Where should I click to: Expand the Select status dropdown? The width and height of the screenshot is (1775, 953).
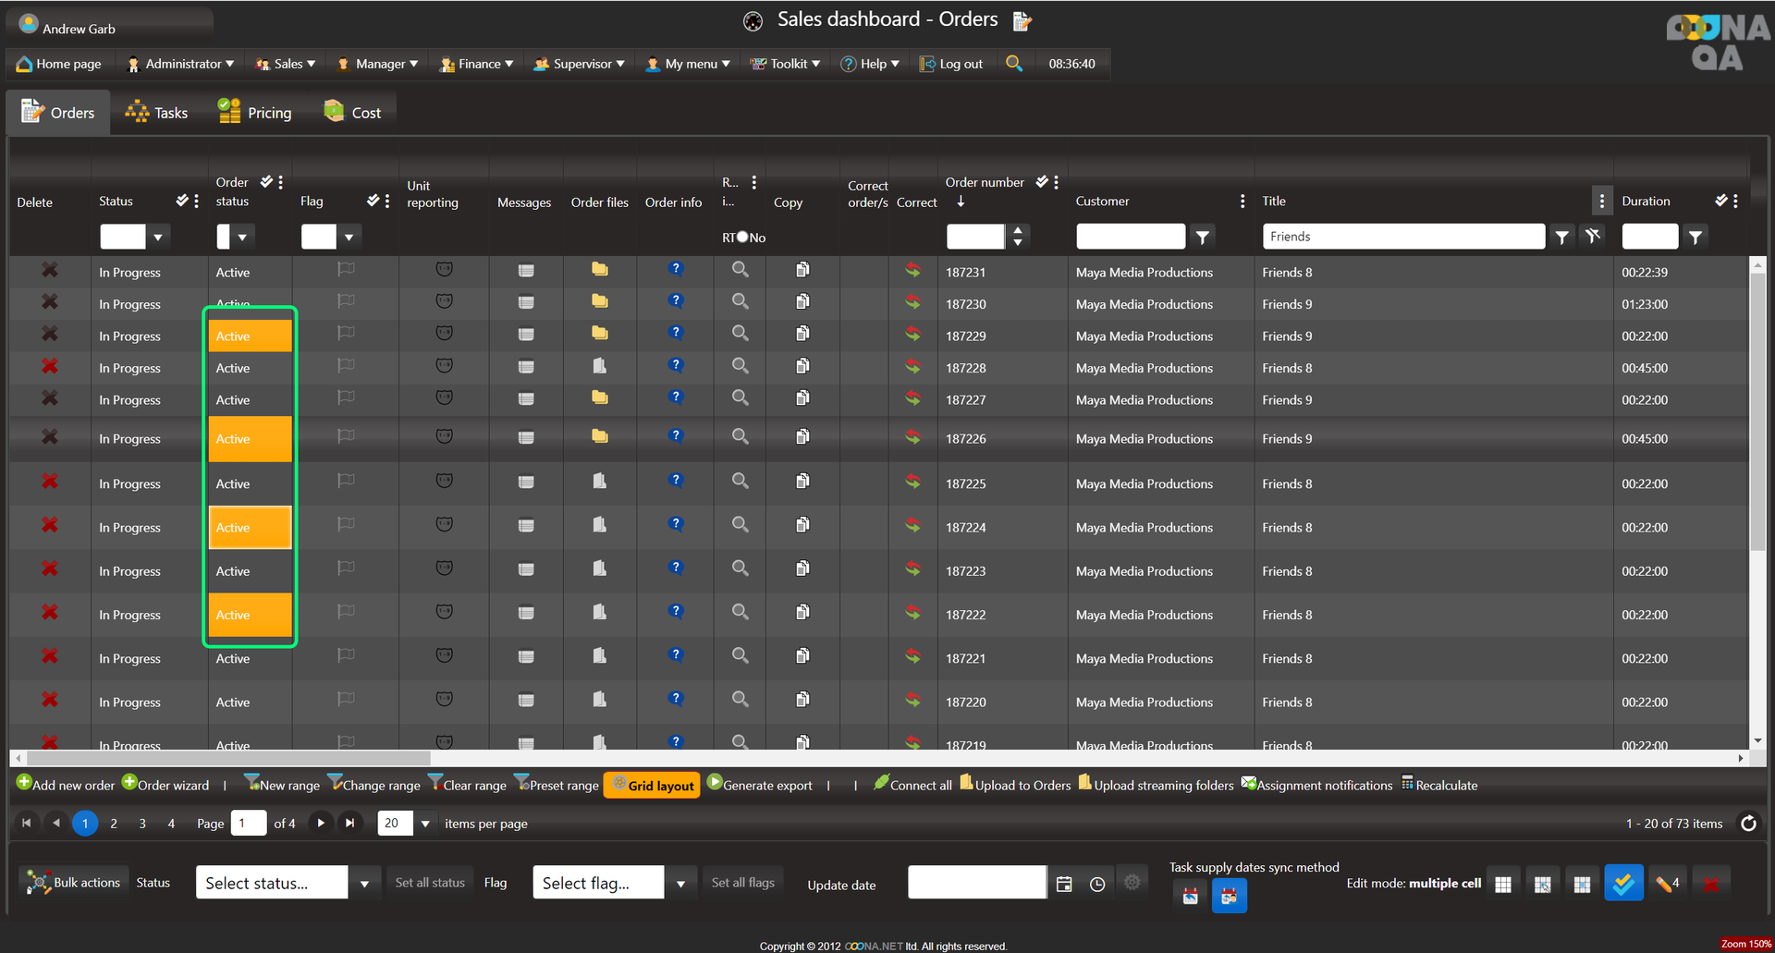(x=364, y=884)
